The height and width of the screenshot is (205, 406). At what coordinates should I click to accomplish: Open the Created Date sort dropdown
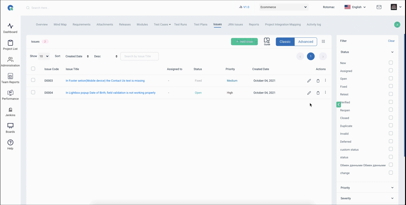click(77, 56)
